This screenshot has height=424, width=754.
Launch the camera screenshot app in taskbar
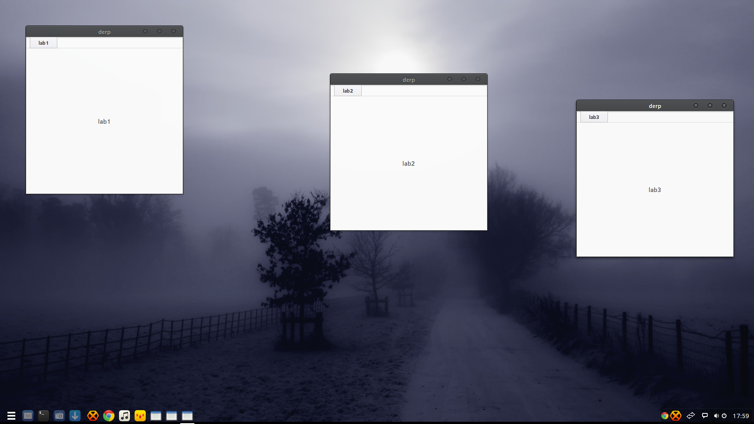59,415
